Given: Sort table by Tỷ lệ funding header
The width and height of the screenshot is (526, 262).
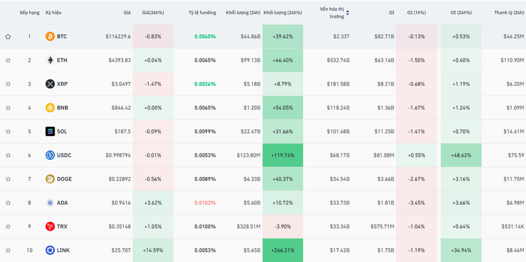Looking at the screenshot, I should coord(202,12).
